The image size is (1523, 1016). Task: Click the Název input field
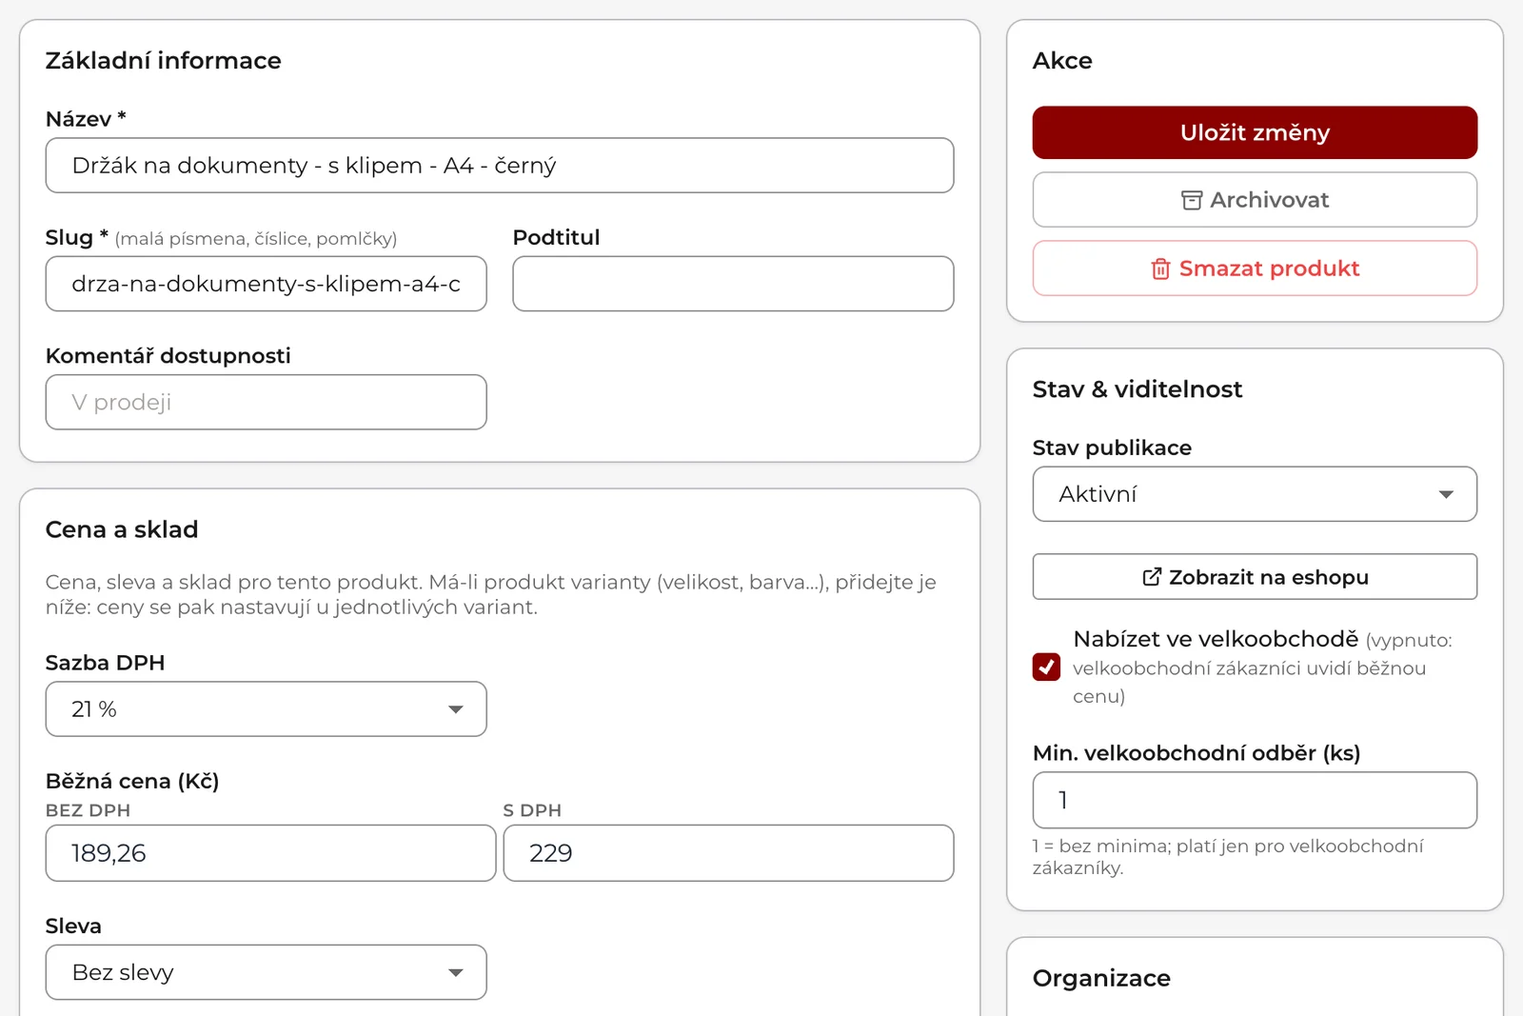500,166
